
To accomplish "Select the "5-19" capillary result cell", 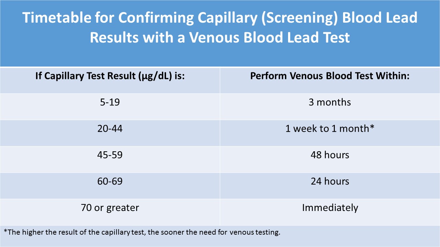I will click(110, 102).
